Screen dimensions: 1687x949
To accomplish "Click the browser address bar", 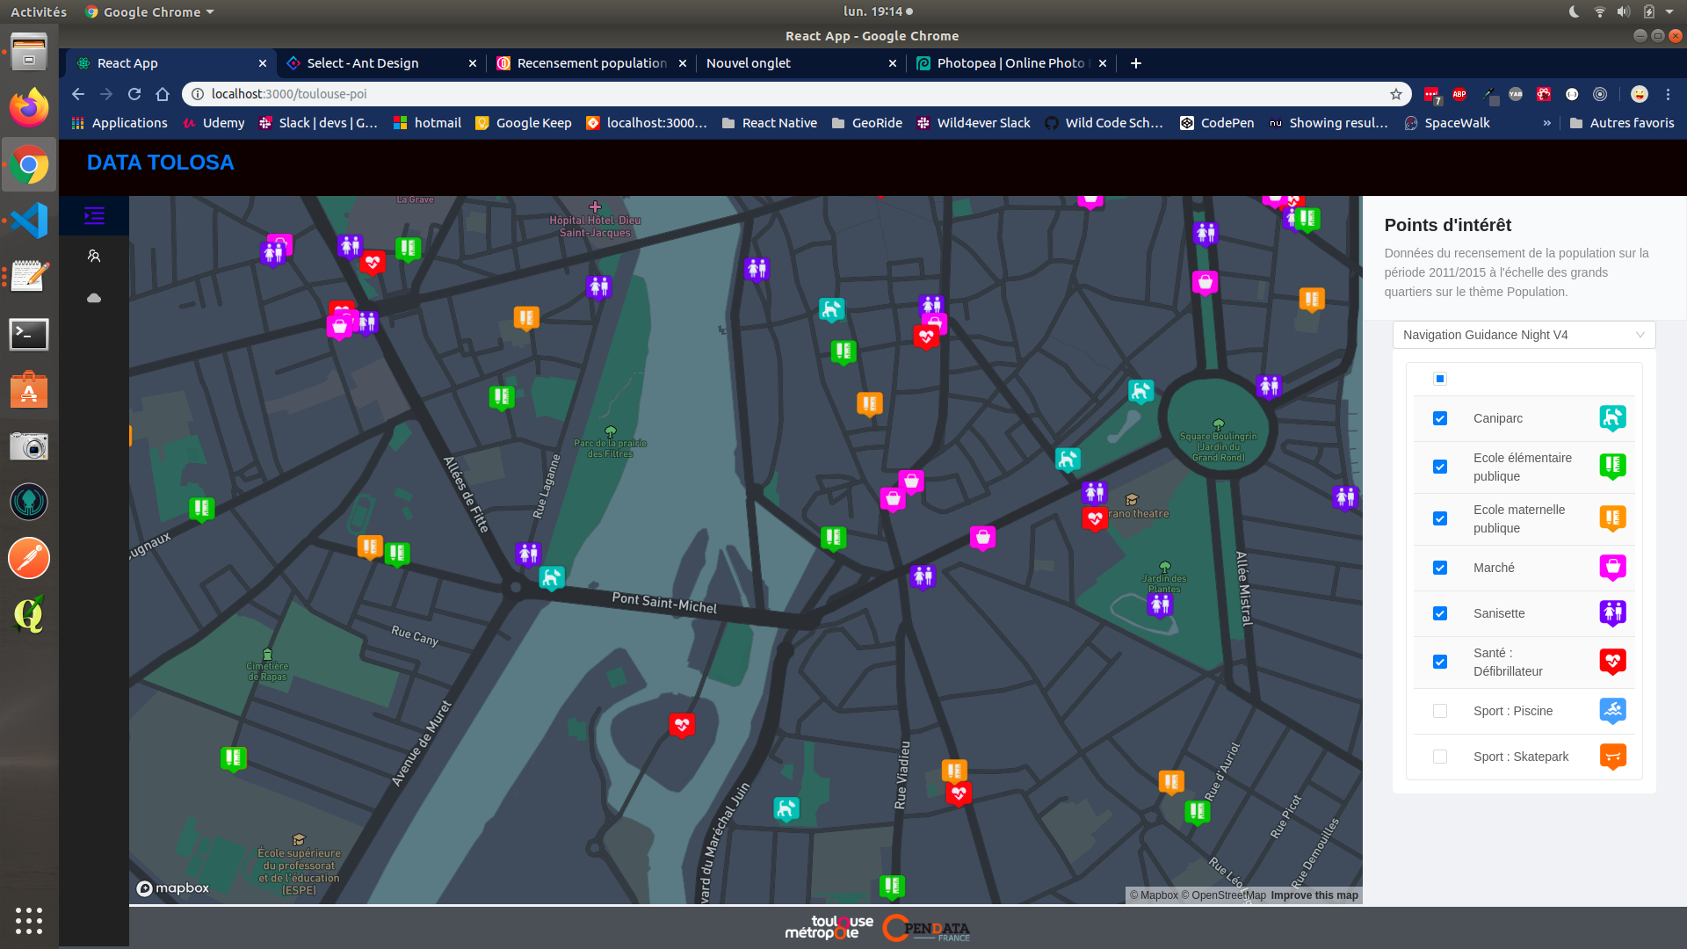I will coord(615,93).
